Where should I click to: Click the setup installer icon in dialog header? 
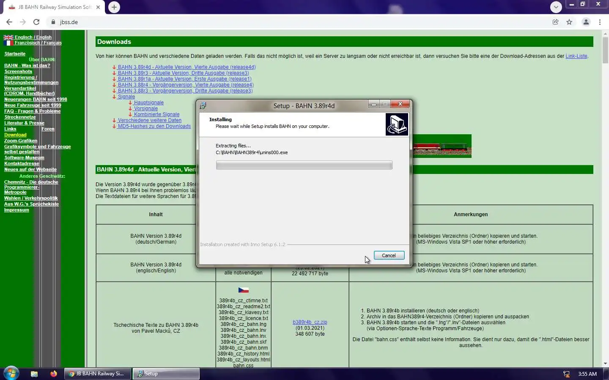click(397, 124)
